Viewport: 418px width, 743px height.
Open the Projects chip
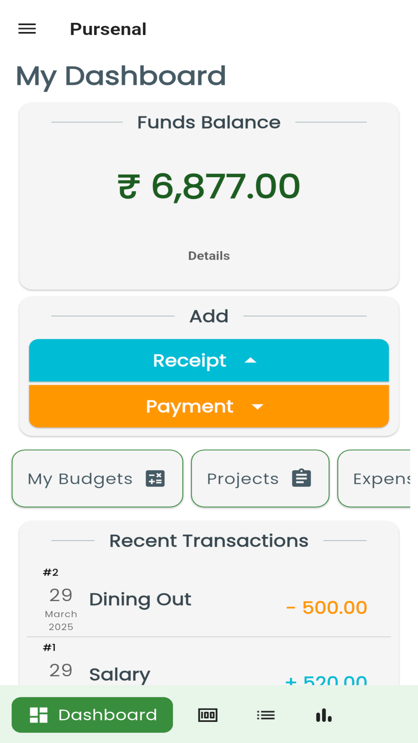(260, 478)
